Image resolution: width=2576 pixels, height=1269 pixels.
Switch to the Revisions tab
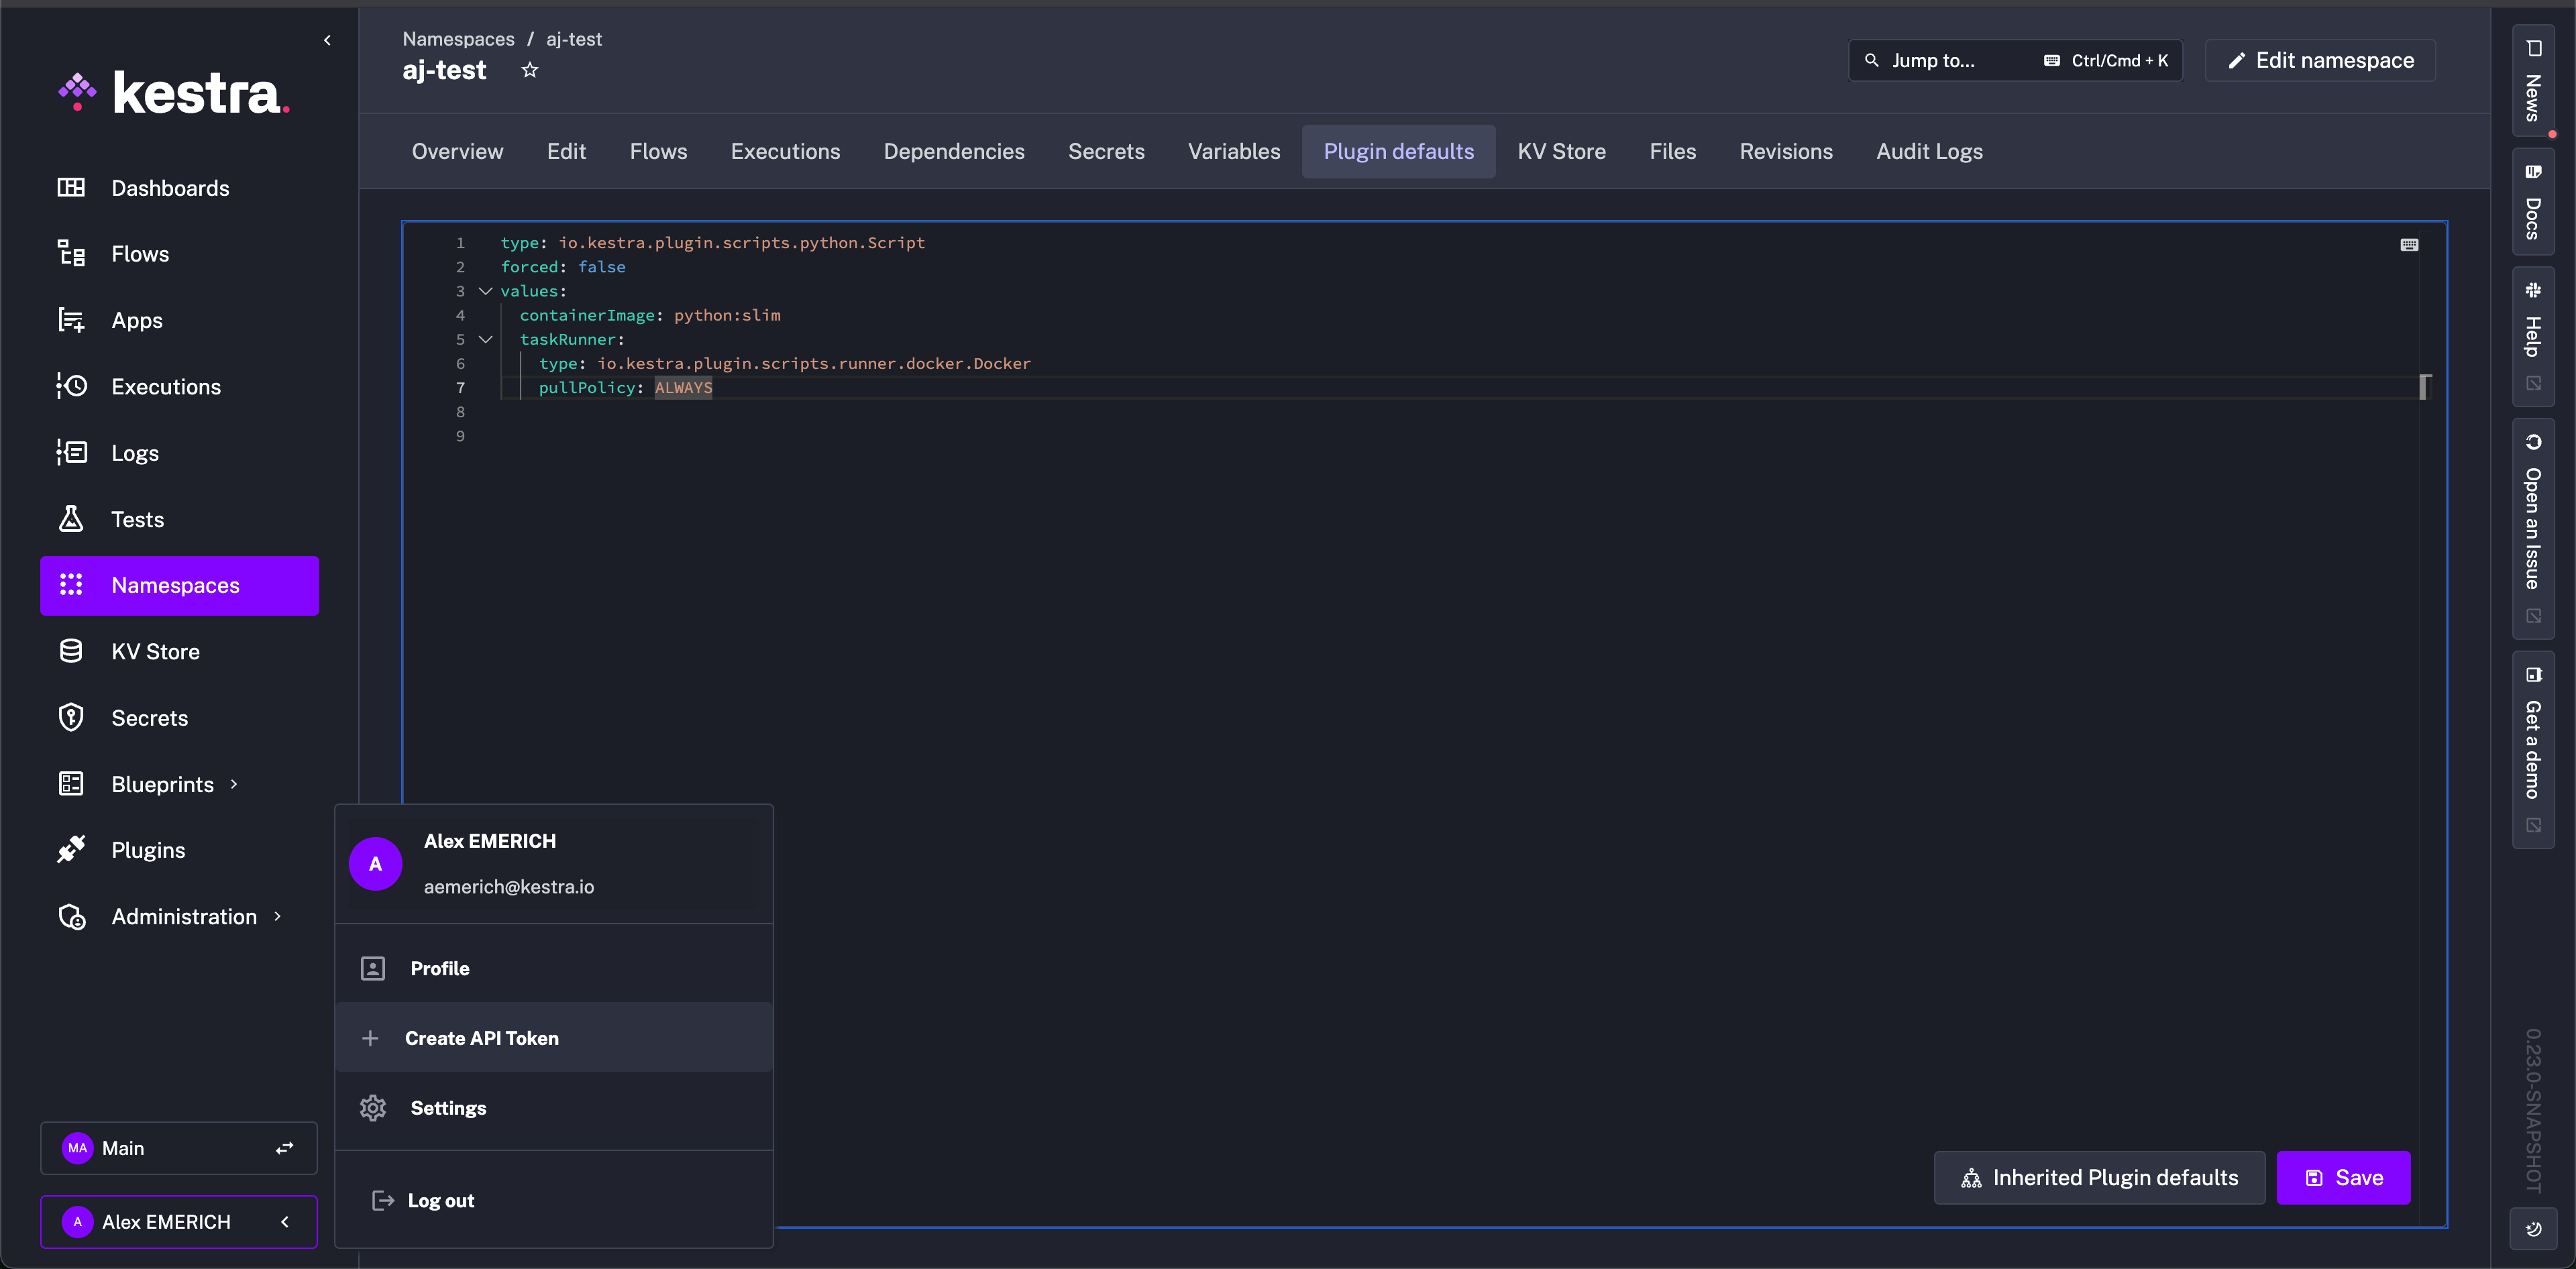point(1786,151)
